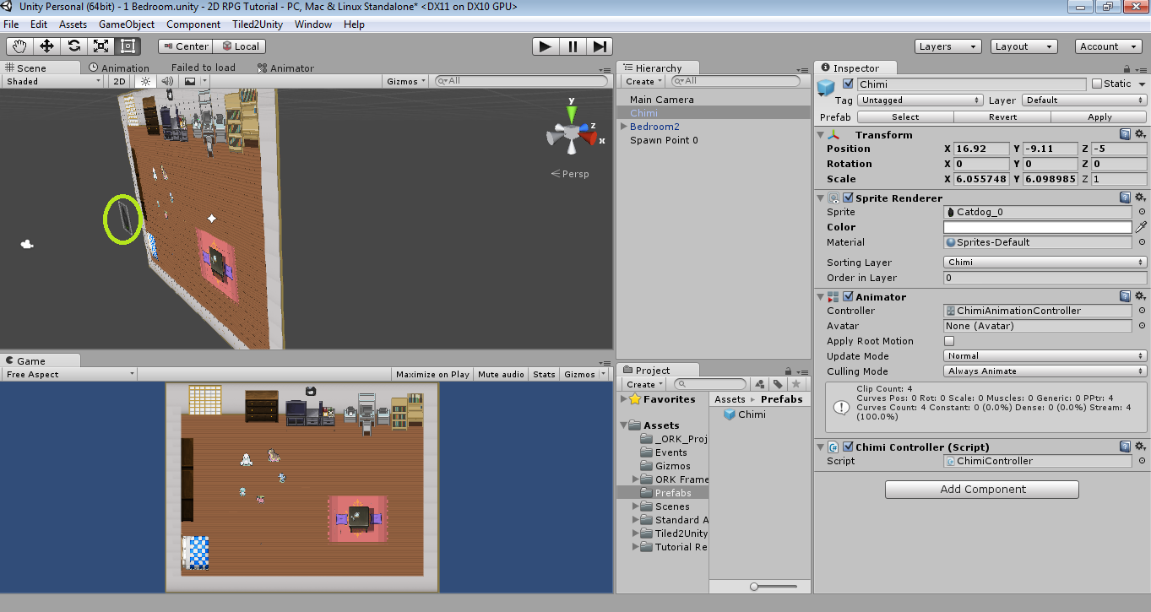Open the Sorting Layer dropdown
Image resolution: width=1151 pixels, height=612 pixels.
click(1045, 262)
